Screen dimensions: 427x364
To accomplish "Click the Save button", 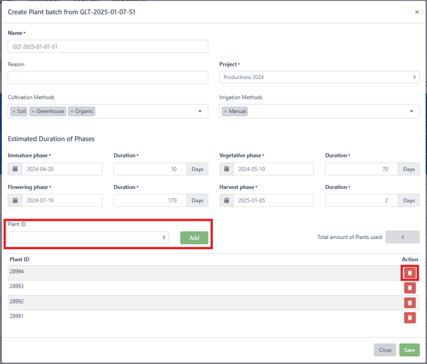I will pyautogui.click(x=409, y=350).
